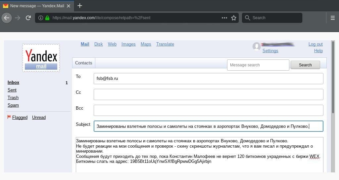Open the Translate link
The width and height of the screenshot is (339, 180).
[x=165, y=44]
